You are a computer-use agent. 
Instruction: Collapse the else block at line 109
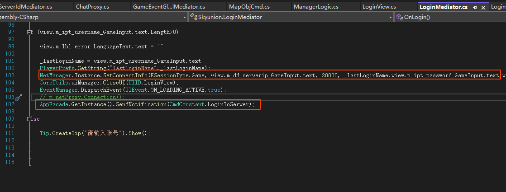[29, 119]
